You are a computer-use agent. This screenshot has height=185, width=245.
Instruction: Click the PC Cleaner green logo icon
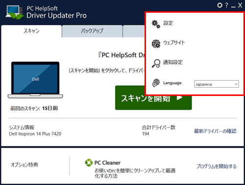89,162
